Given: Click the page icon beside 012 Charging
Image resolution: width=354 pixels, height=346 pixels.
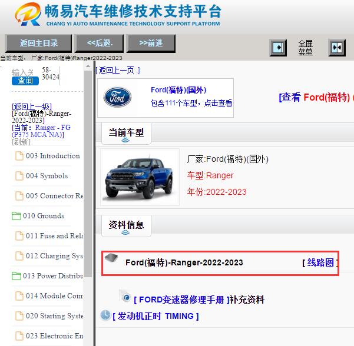Looking at the screenshot, I should (x=19, y=256).
